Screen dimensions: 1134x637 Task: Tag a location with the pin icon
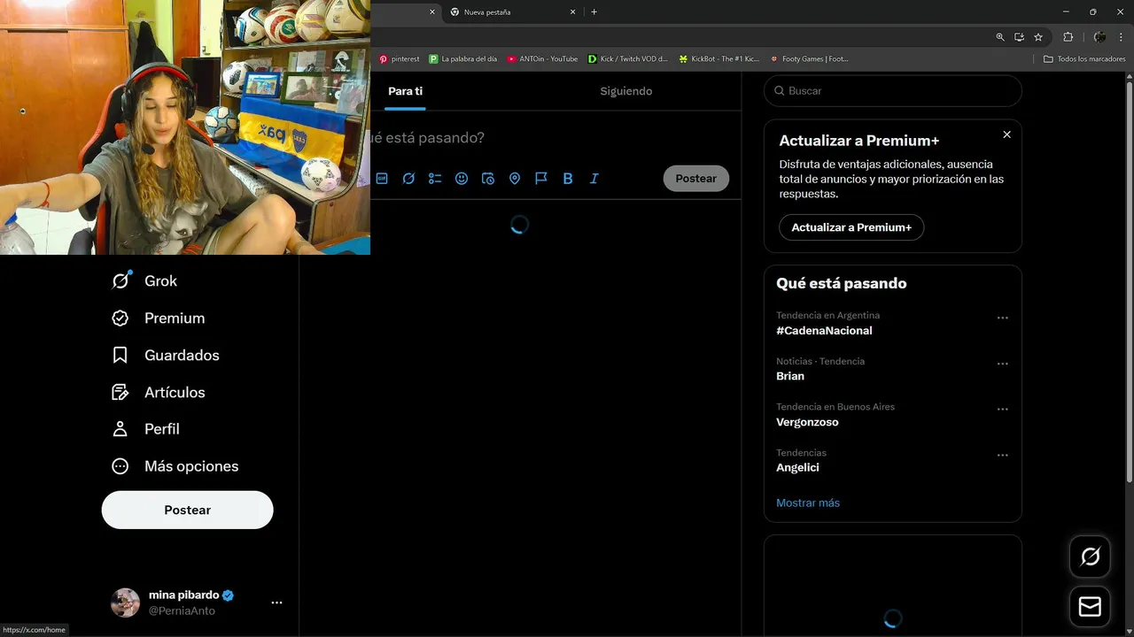(x=515, y=178)
